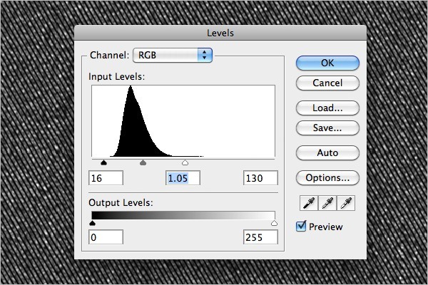Click the Save... button
This screenshot has width=428, height=285.
tap(327, 128)
